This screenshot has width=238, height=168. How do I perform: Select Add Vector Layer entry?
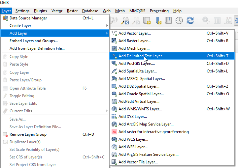(172, 33)
